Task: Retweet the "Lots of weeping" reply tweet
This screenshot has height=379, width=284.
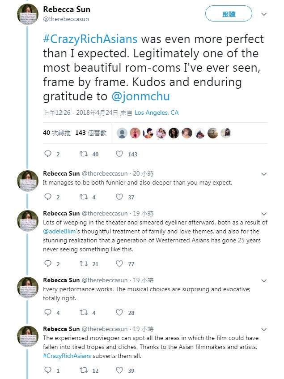Action: [83, 264]
